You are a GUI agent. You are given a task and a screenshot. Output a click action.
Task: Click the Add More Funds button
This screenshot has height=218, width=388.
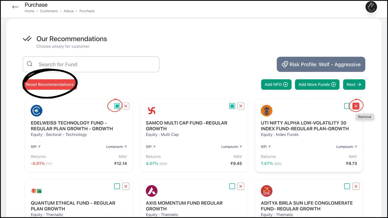coord(317,84)
